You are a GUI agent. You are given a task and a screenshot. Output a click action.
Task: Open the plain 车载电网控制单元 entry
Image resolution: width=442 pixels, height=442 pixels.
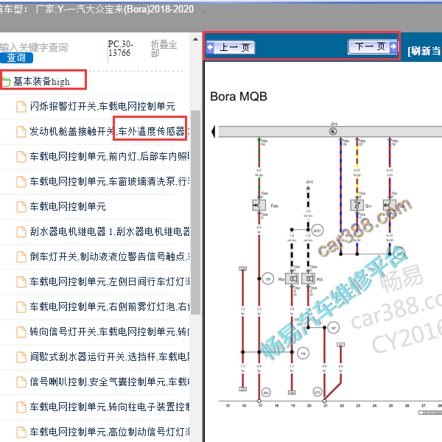[68, 206]
